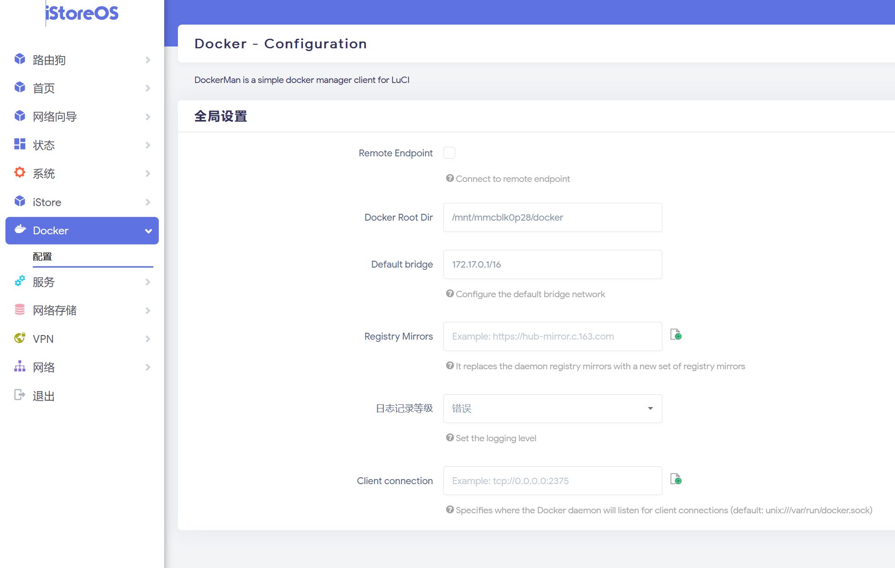Expand the 服务 menu chevron

(x=148, y=282)
